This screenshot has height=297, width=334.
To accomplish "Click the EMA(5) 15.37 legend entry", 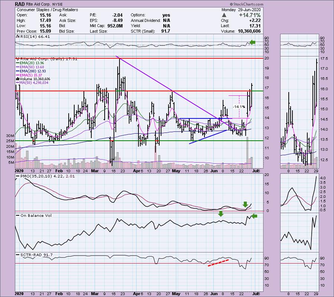I will 29,75.
